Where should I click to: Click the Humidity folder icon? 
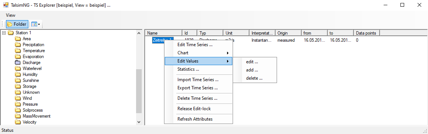pos(18,74)
